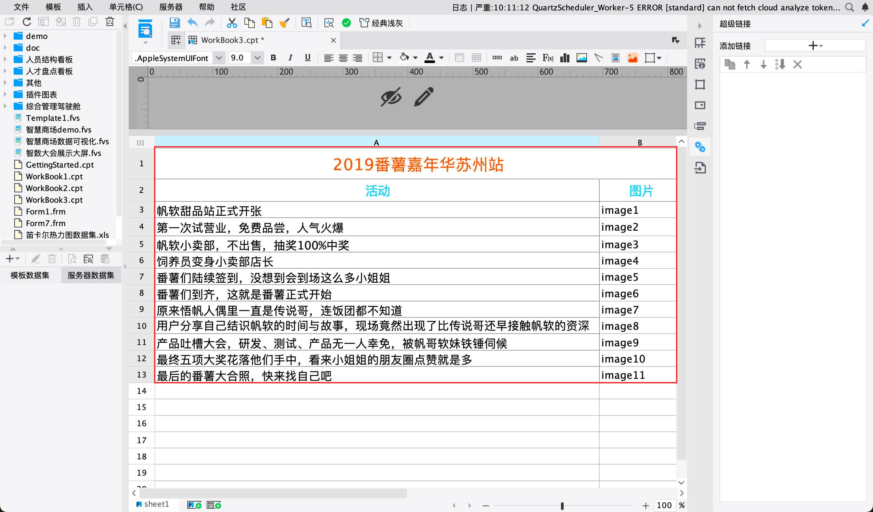Viewport: 873px width, 512px height.
Task: Click the 经典浅灰 theme button
Action: (x=381, y=23)
